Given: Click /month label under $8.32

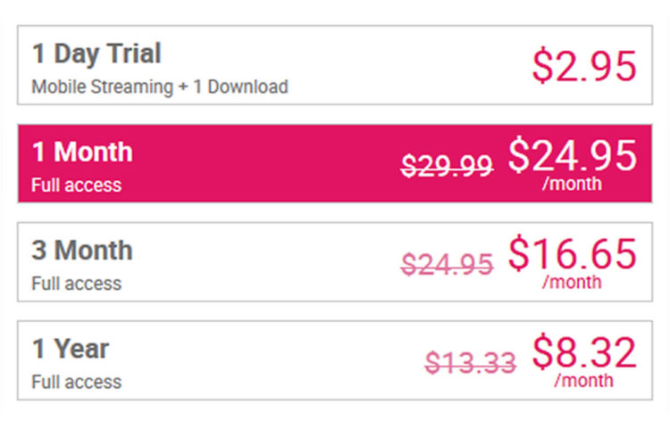Looking at the screenshot, I should tap(583, 380).
